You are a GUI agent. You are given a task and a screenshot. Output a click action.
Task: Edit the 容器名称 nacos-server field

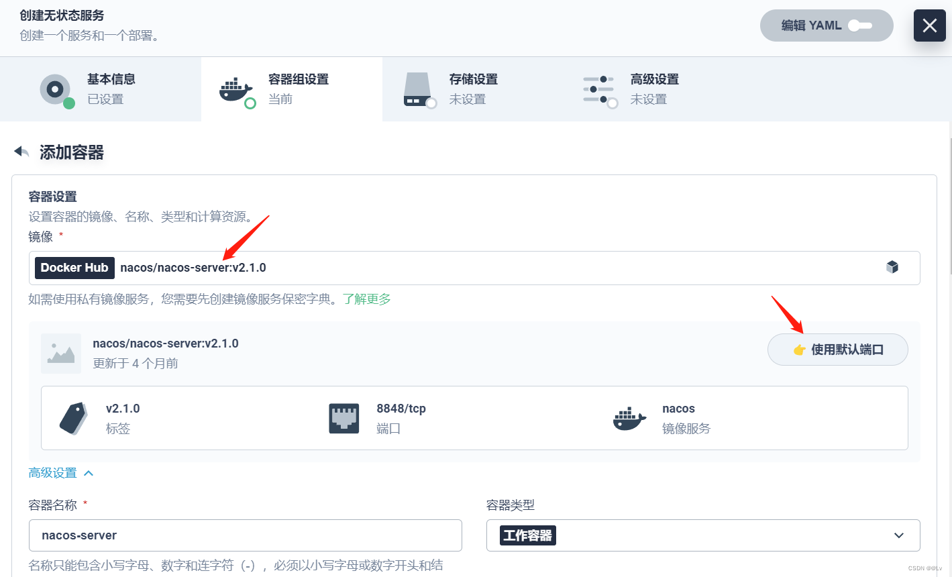246,535
